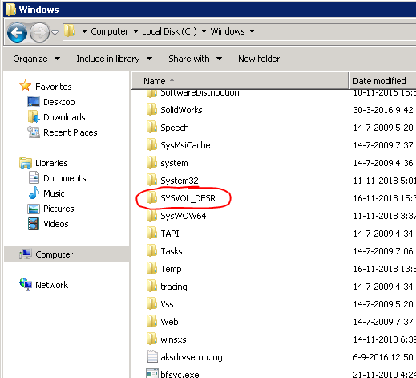Expand the arrow before Computer breadcrumb
Viewport: 416px width, 378px height.
point(84,32)
